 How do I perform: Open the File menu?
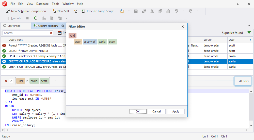13,4
